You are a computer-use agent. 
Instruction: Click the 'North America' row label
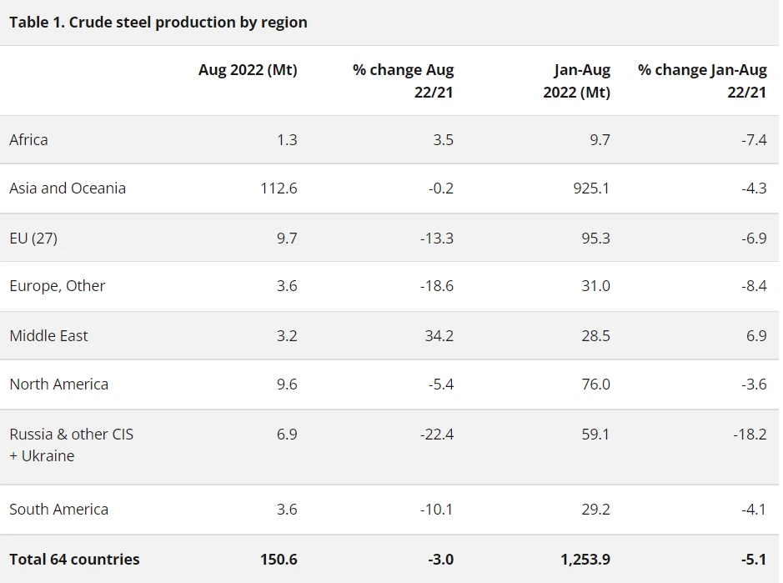[x=59, y=384]
